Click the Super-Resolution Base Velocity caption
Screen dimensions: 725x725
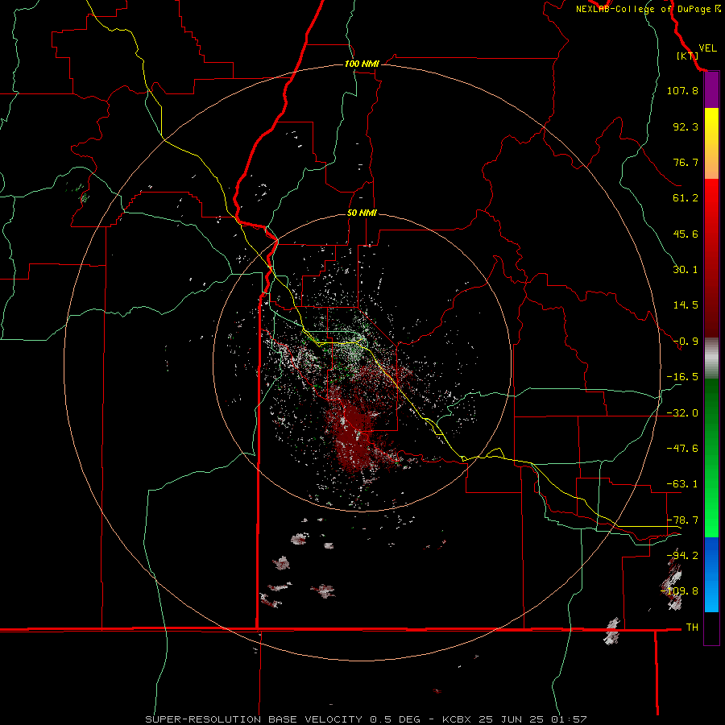pyautogui.click(x=366, y=719)
